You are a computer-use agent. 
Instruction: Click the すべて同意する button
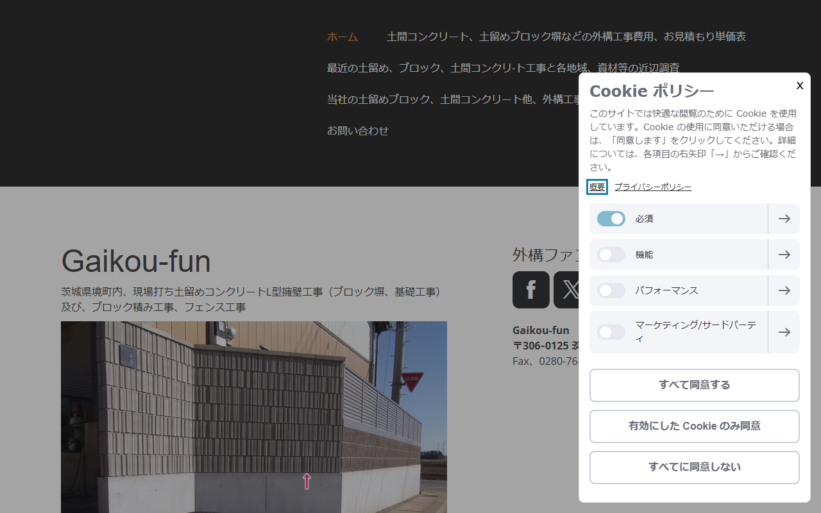tap(695, 385)
